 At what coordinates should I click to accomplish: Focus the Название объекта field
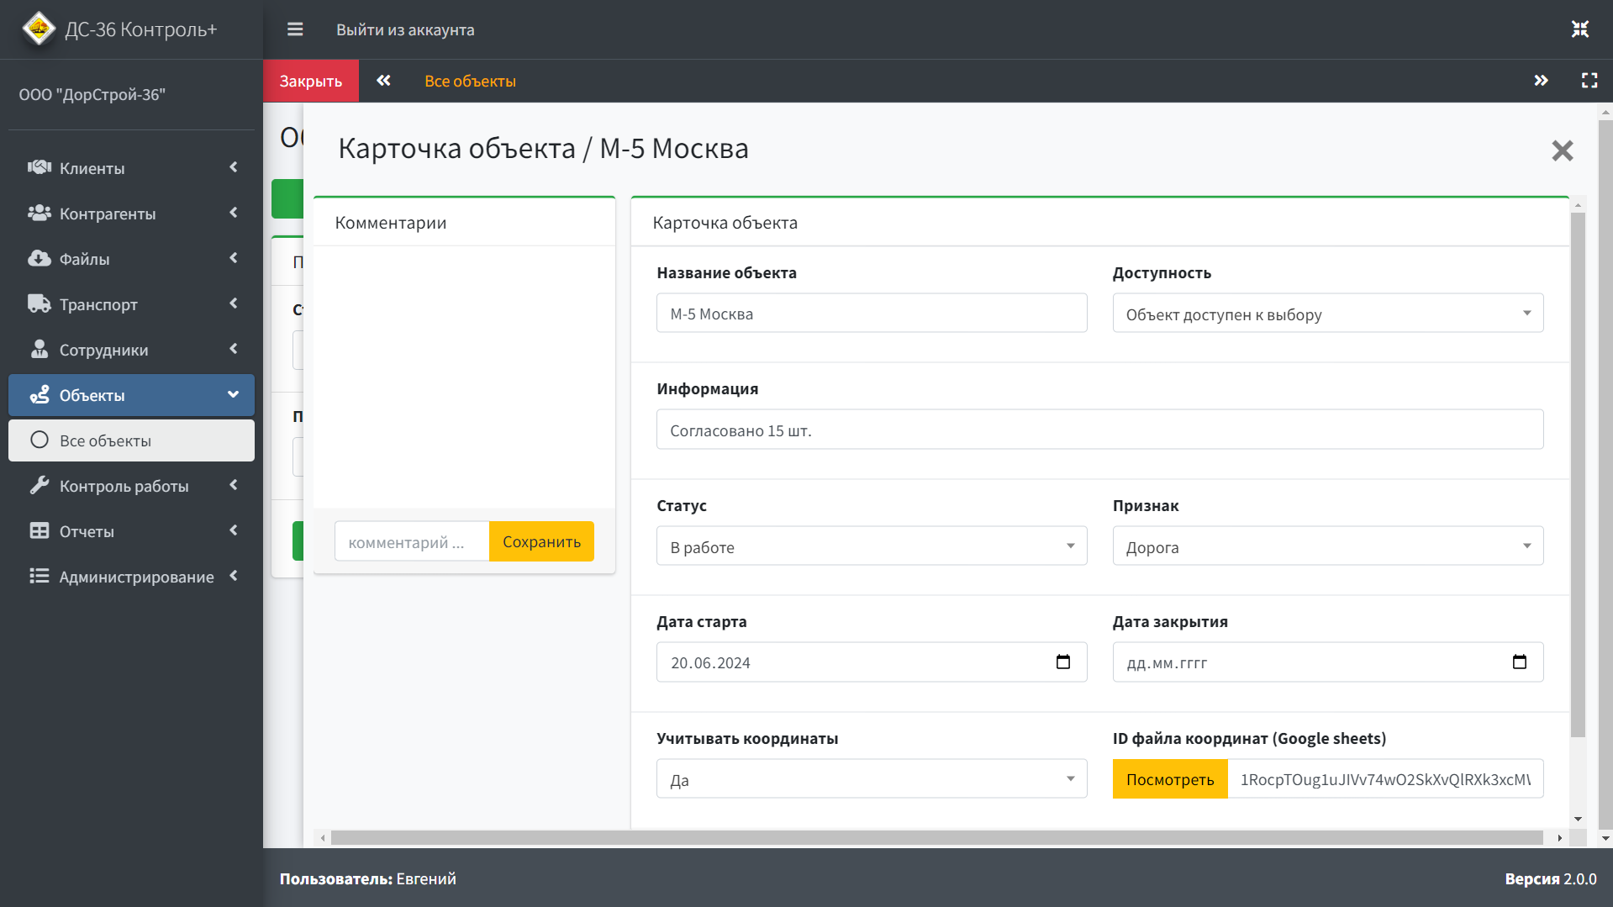tap(872, 314)
